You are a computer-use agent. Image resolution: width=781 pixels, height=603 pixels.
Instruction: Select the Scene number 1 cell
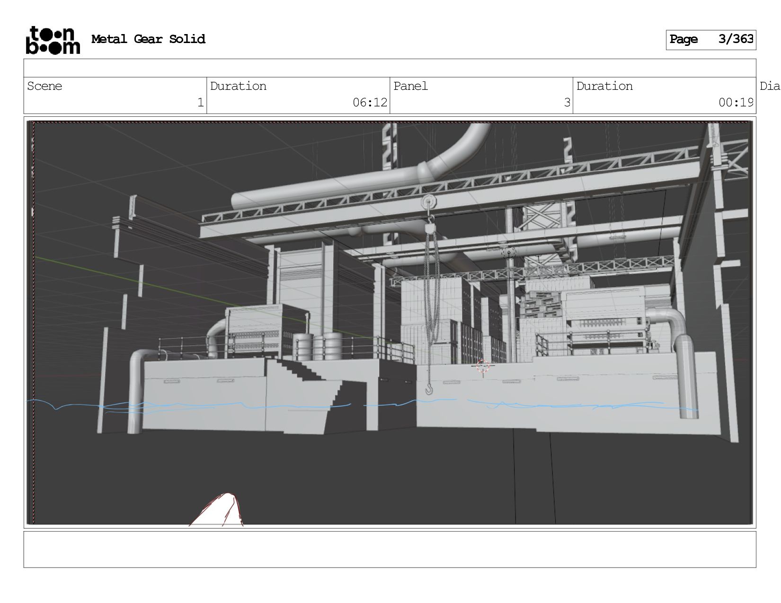tap(115, 96)
